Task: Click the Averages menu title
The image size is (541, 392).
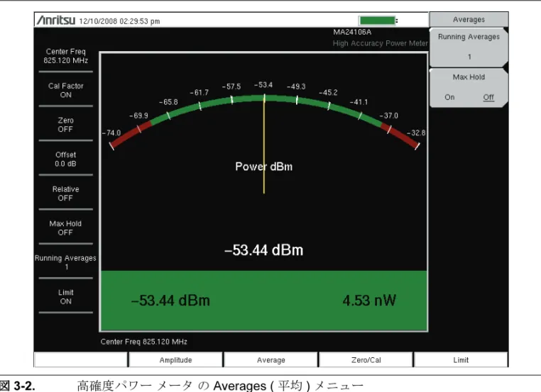Action: click(x=469, y=20)
